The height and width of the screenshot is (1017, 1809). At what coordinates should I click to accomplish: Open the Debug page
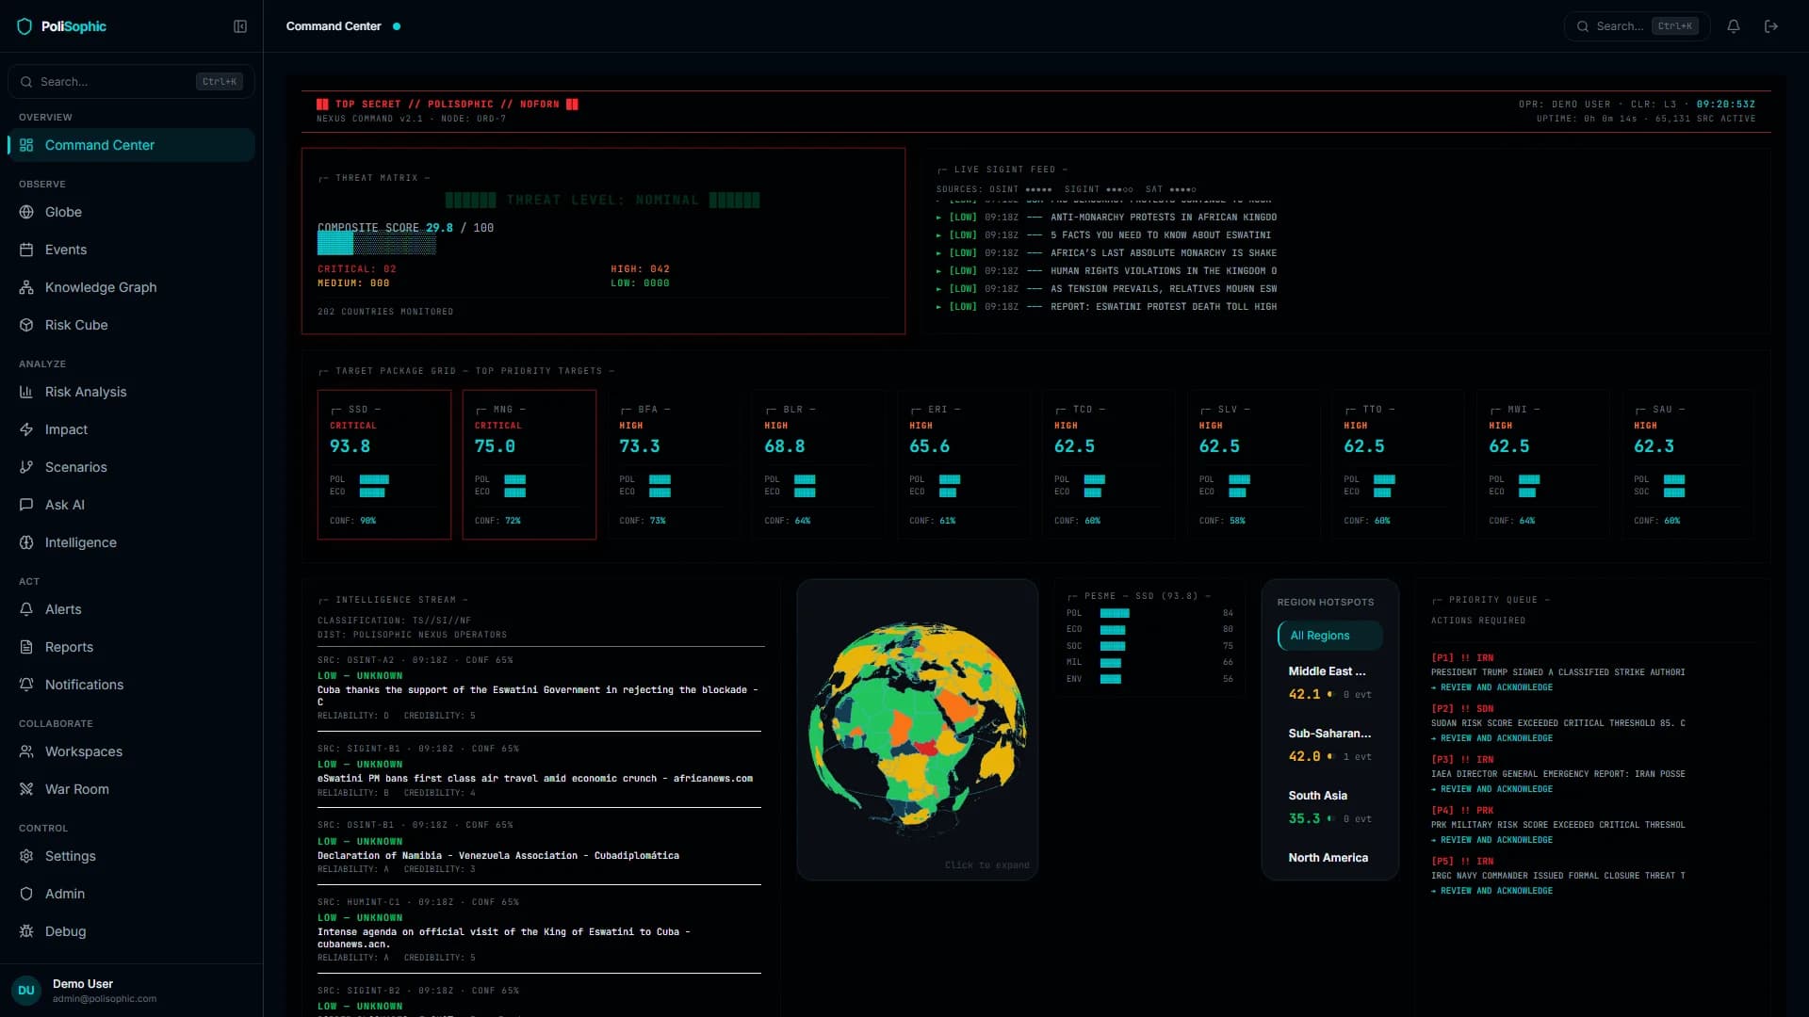(131, 931)
